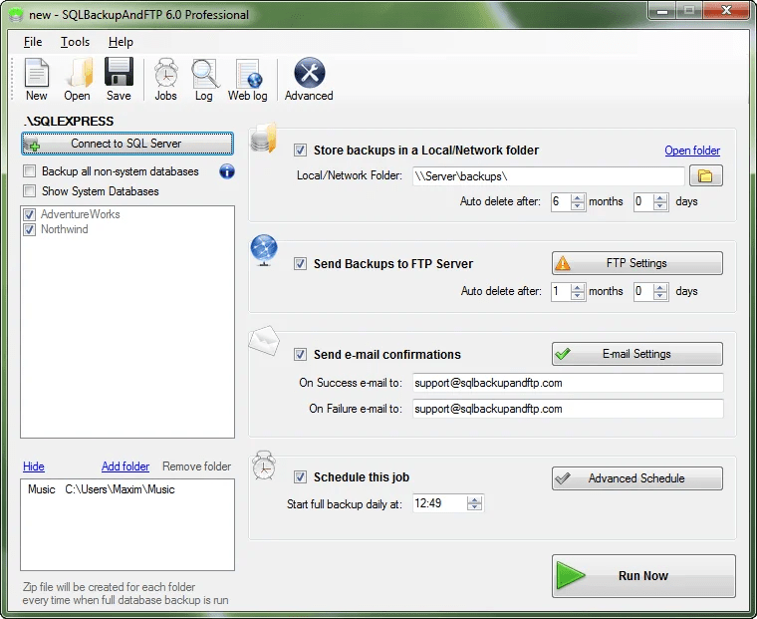Open FTP Settings
Image resolution: width=757 pixels, height=619 pixels.
pos(637,263)
